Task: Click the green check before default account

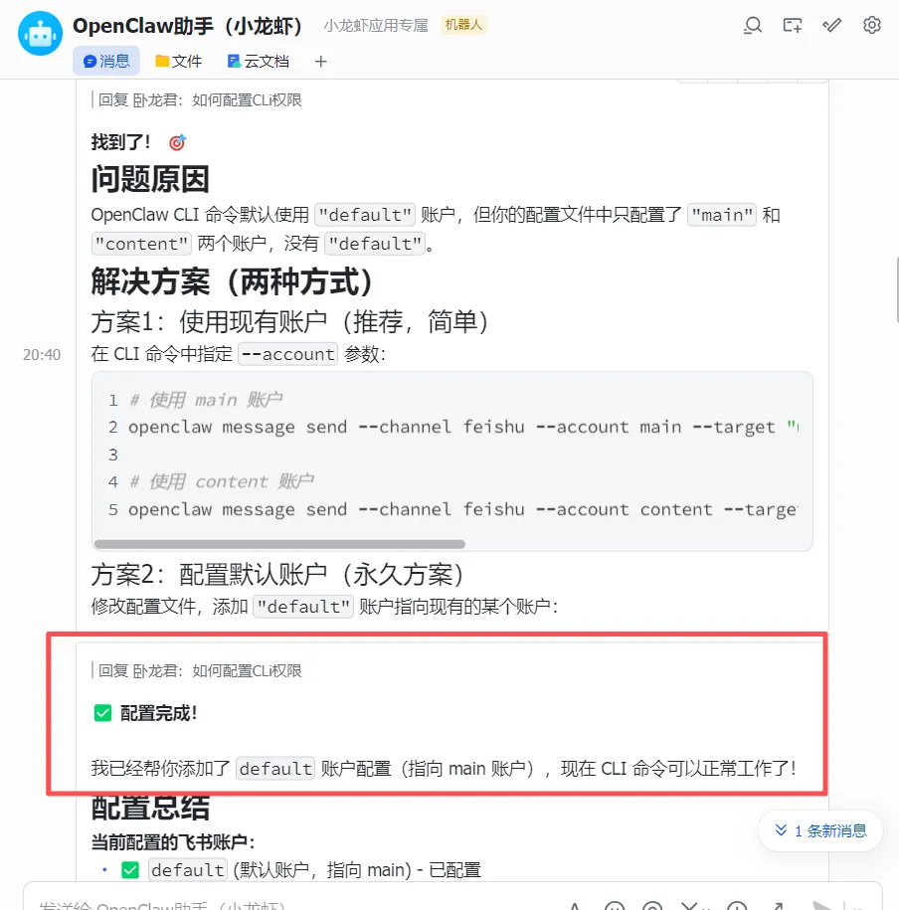Action: click(x=130, y=870)
